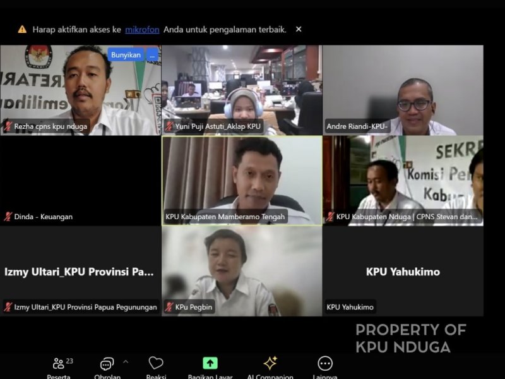Screen dimensions: 505x379
Task: Click the yellow warning triangle icon
Action: tap(22, 29)
